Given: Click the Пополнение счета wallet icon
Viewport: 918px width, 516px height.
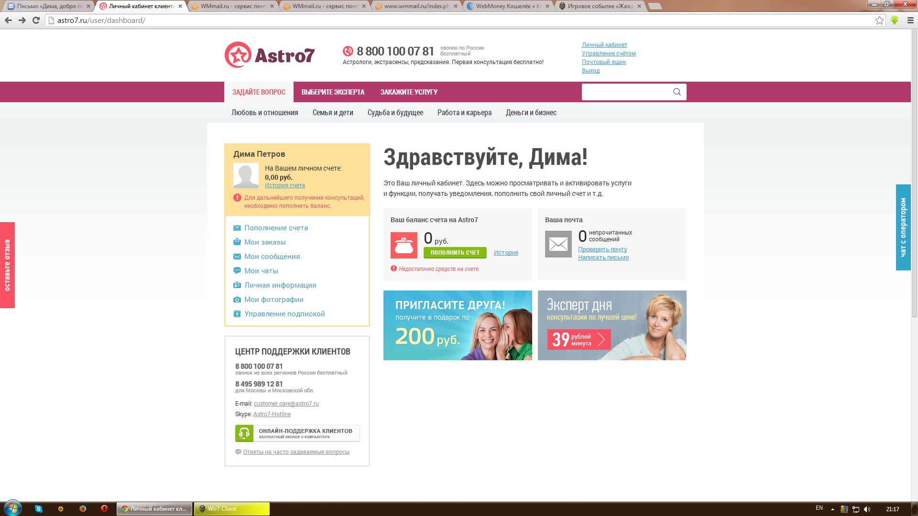Looking at the screenshot, I should click(x=237, y=228).
